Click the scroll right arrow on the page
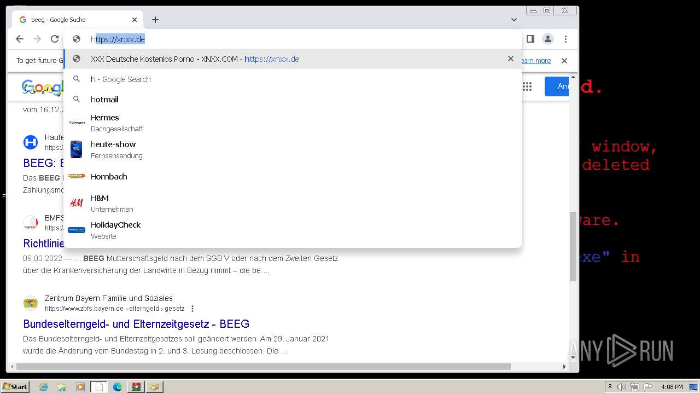The height and width of the screenshot is (394, 700). [x=564, y=367]
